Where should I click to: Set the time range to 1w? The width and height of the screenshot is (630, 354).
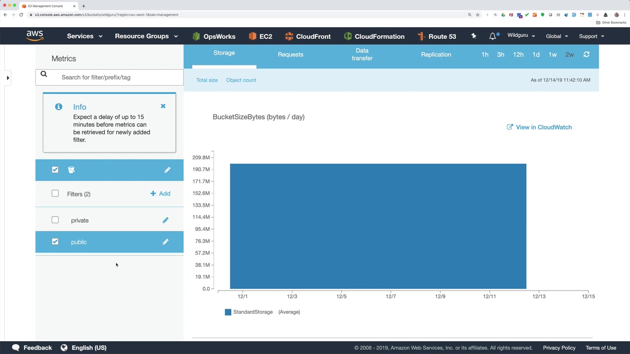[x=553, y=55]
